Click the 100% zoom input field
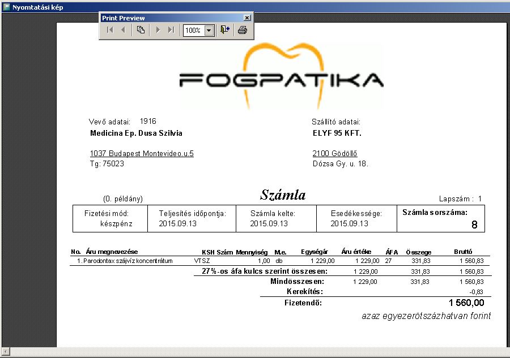 click(194, 31)
